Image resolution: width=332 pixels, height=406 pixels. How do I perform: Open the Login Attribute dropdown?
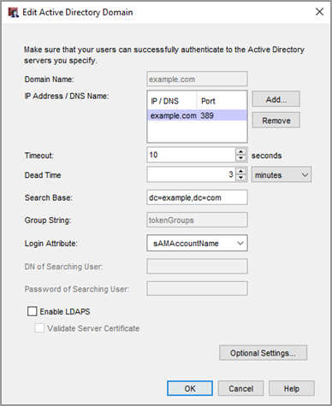(x=197, y=243)
